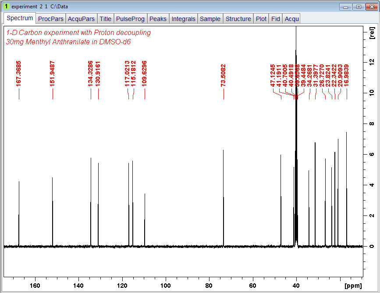The image size is (380, 293).
Task: Open the ProcPars tab
Action: tap(51, 19)
